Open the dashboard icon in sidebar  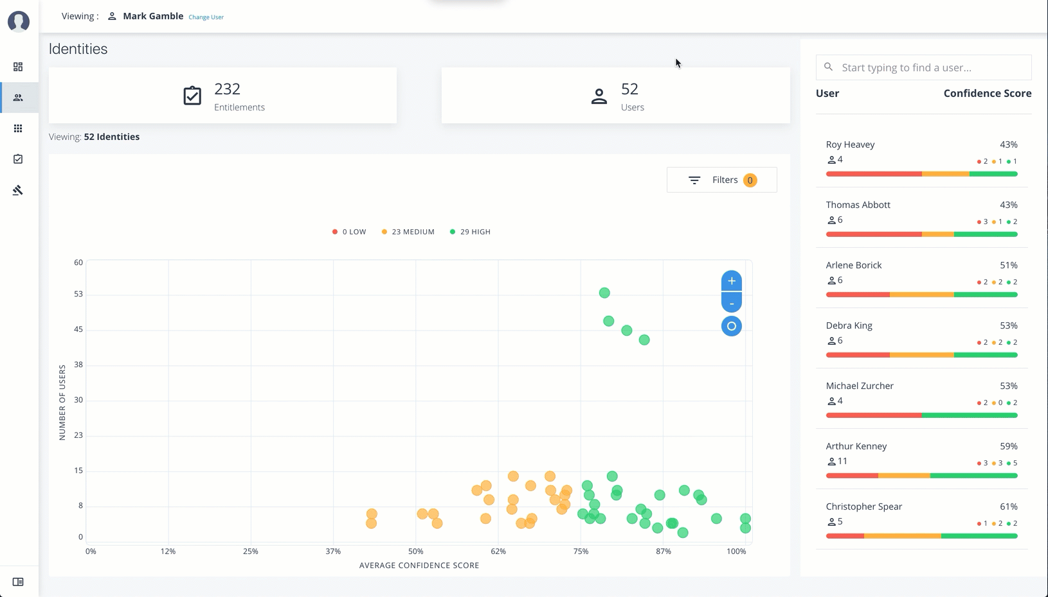[x=18, y=67]
